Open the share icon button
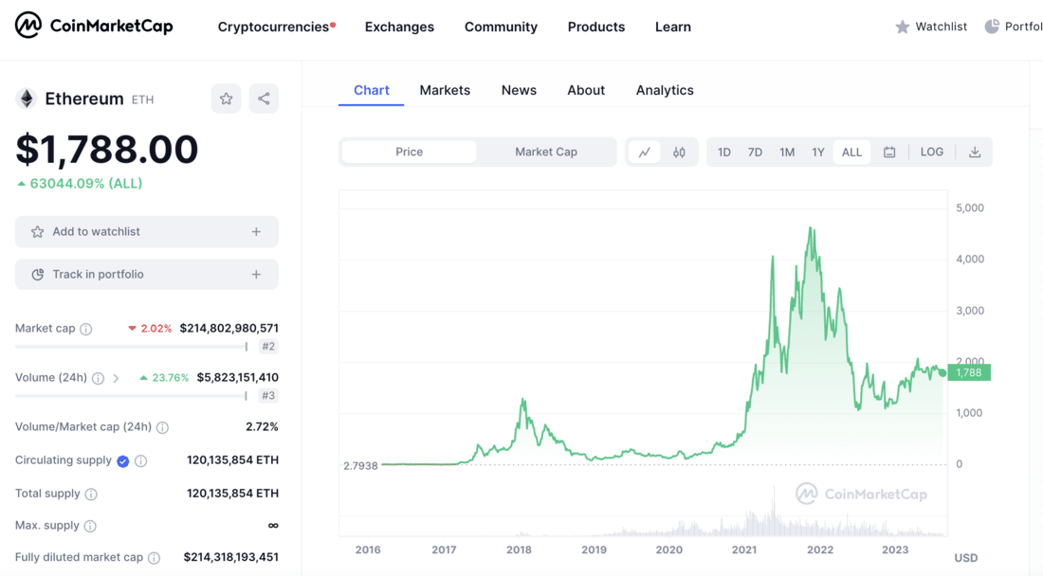The width and height of the screenshot is (1043, 576). pos(264,99)
